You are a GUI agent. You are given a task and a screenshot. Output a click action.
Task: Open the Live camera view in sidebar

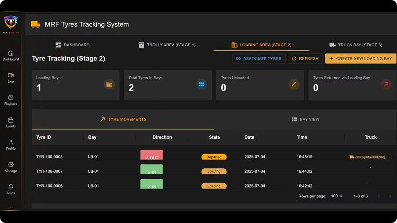click(x=11, y=77)
